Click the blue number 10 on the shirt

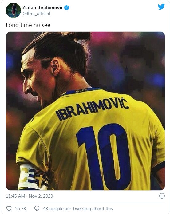104,157
